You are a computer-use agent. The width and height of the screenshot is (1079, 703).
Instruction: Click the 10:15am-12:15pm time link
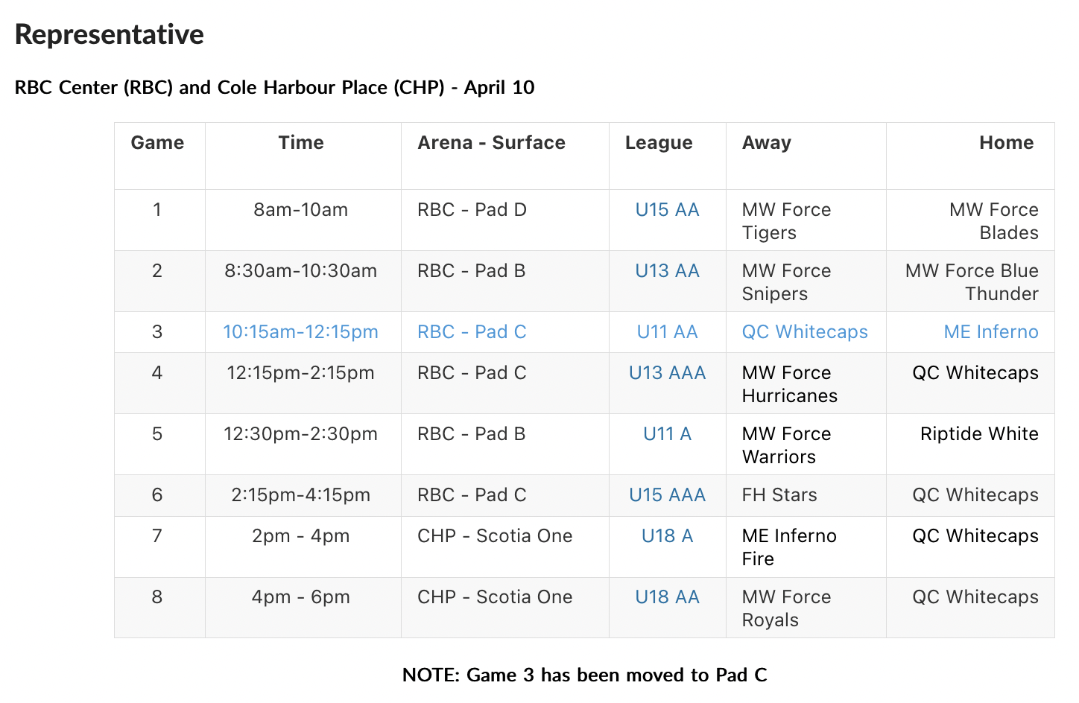tap(300, 332)
